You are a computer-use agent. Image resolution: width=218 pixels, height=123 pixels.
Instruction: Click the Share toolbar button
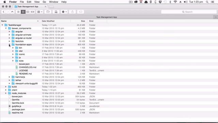point(73,12)
